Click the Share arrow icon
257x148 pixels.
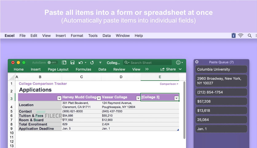(162, 69)
